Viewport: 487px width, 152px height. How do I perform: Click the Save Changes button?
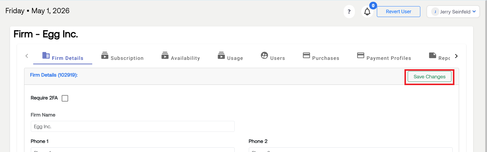429,77
